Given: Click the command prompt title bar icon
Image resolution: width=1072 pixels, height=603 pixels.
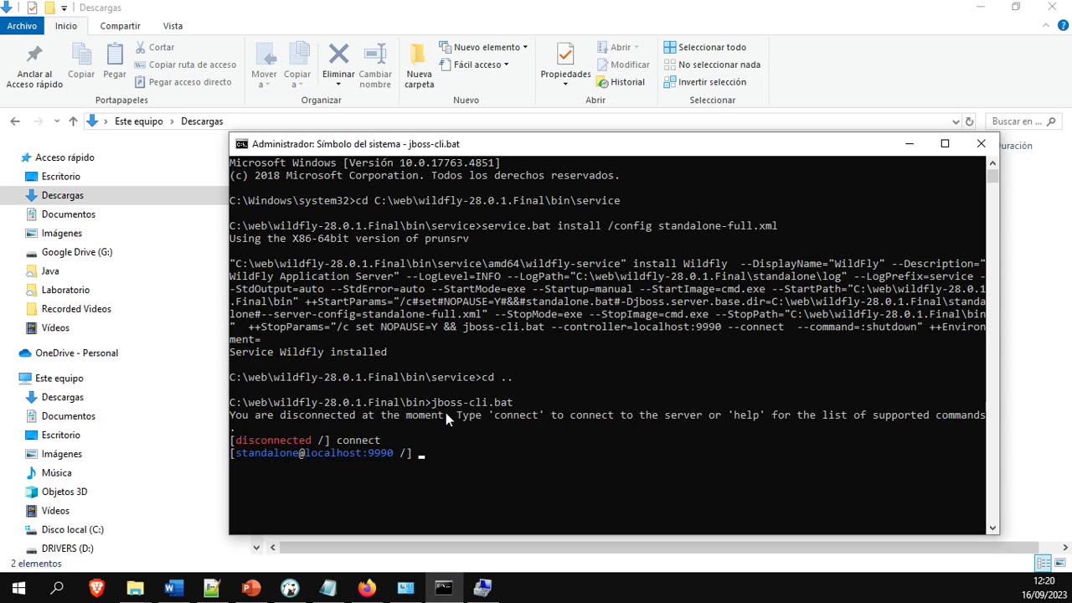Looking at the screenshot, I should [x=241, y=144].
